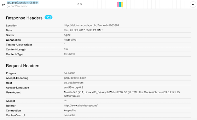Screen dimensions: 197x120
Task: Click the Response Headers heading
Action: click(24, 18)
